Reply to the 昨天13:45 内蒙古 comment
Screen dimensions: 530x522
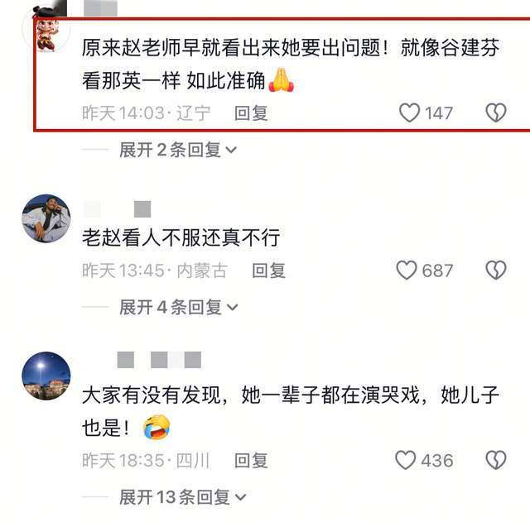268,271
